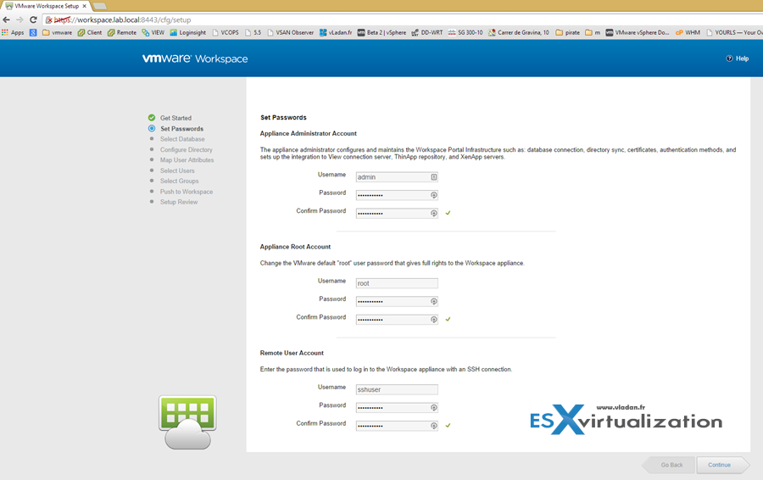Click the key icon in root Password field
763x480 pixels.
pos(433,301)
